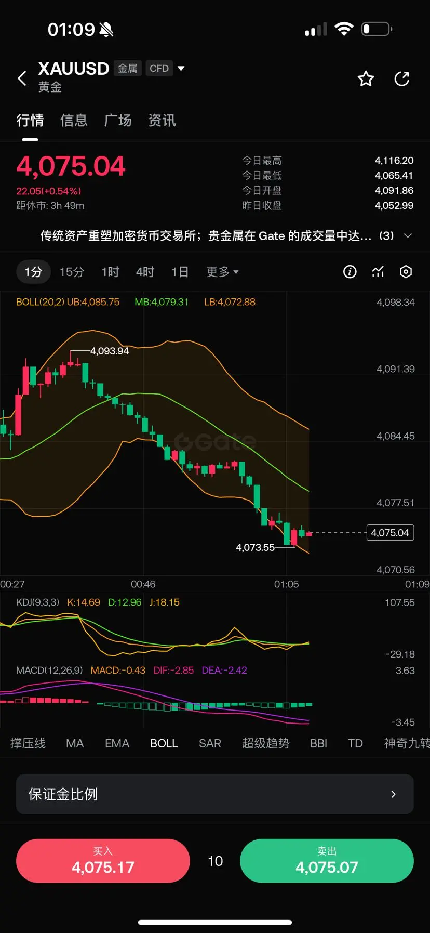The width and height of the screenshot is (430, 933).
Task: Open the news headline about Gate 贵金属
Action: click(x=206, y=236)
